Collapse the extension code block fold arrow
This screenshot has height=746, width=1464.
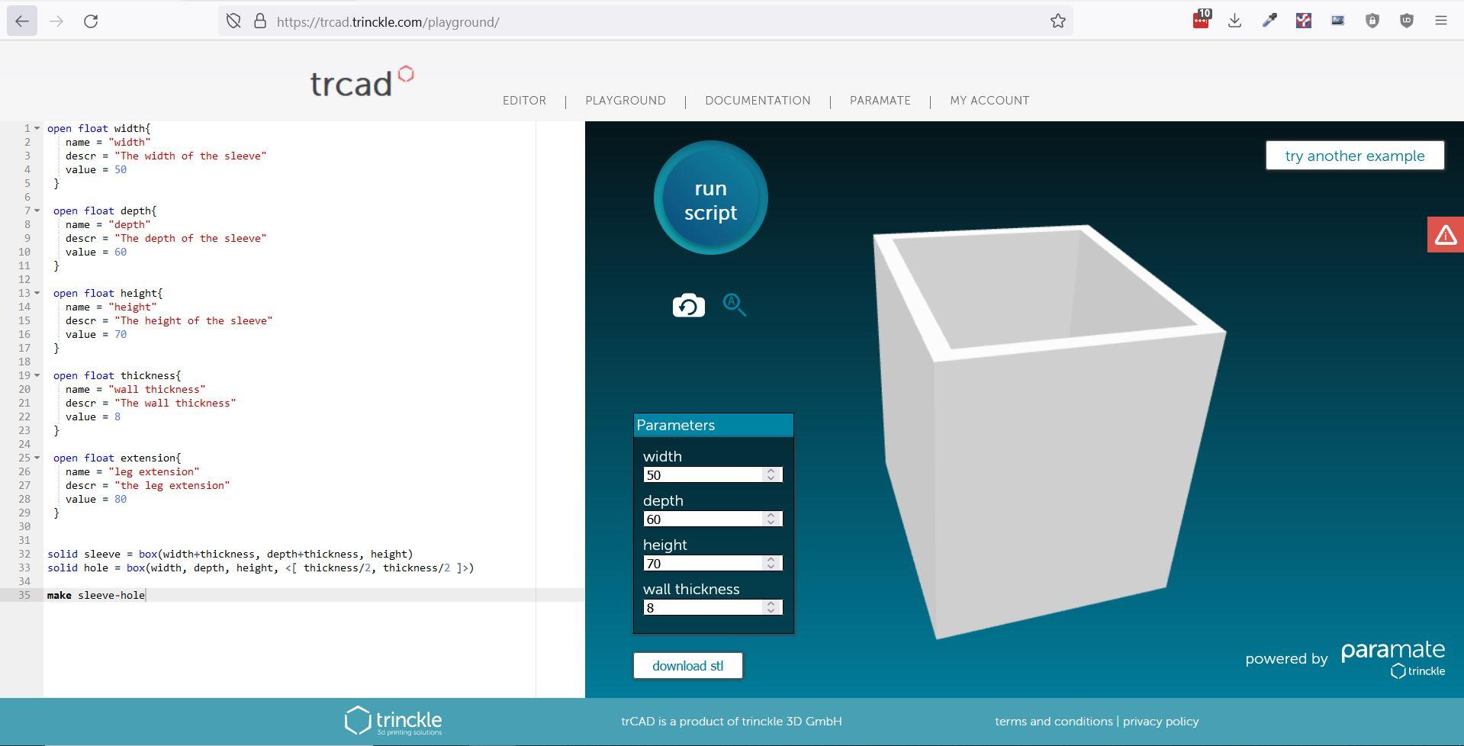click(37, 458)
